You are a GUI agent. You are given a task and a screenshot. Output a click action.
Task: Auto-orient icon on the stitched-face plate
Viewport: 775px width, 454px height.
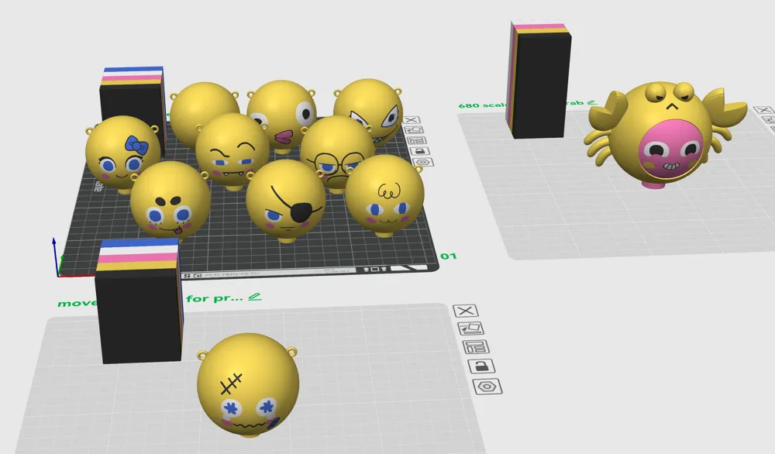click(x=470, y=328)
